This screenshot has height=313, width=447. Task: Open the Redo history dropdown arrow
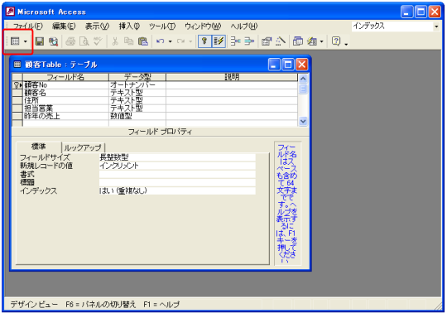[x=190, y=41]
